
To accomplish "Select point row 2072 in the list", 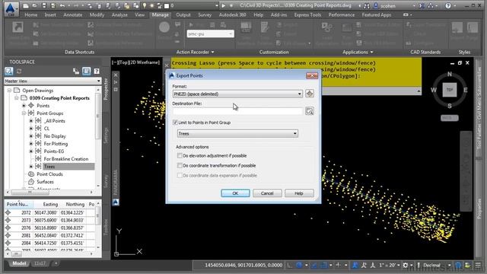I will coord(49,212).
